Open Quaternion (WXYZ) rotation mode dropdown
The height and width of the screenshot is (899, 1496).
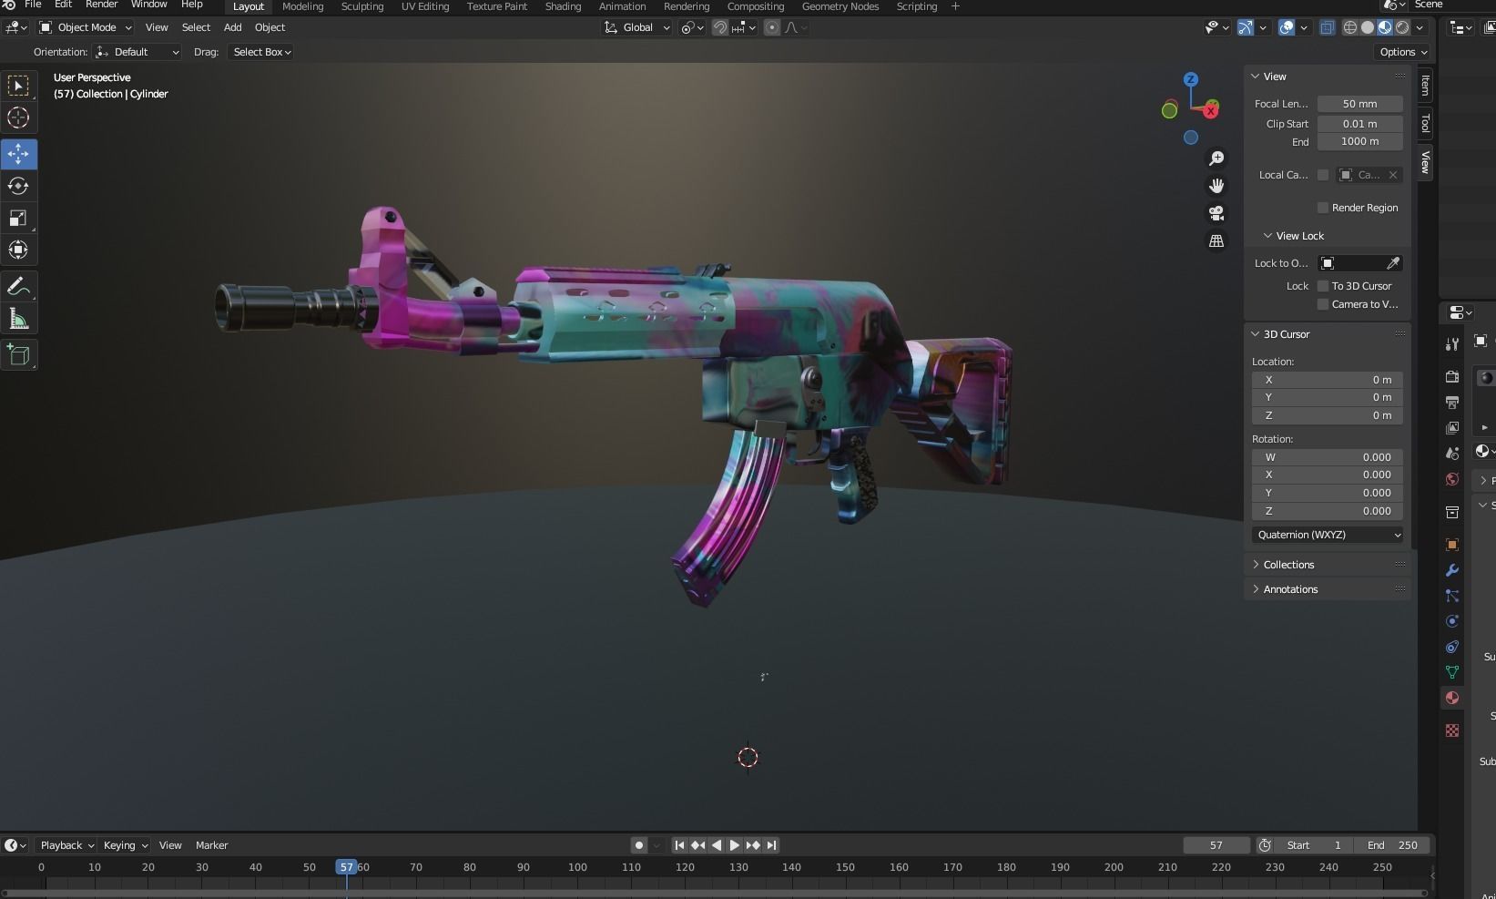(1328, 535)
